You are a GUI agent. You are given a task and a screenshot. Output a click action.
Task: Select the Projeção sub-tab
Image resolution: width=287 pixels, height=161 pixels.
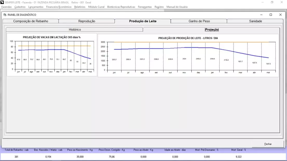212,30
